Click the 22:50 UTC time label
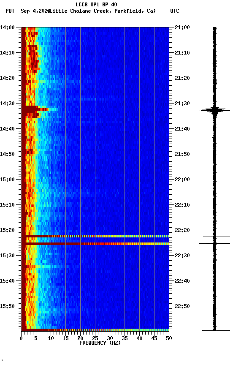Image resolution: width=233 pixels, height=365 pixels. pos(182,306)
